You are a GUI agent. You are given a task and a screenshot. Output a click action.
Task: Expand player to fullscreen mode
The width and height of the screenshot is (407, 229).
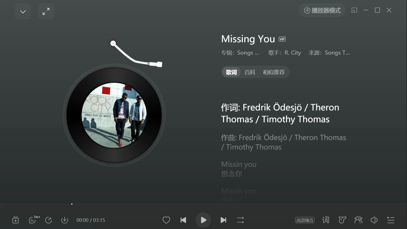[x=46, y=12]
